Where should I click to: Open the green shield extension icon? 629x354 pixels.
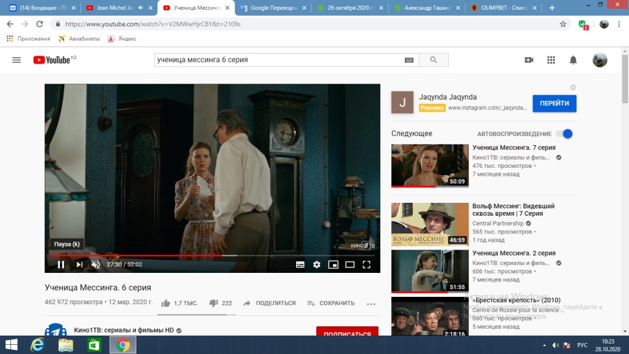[x=584, y=25]
